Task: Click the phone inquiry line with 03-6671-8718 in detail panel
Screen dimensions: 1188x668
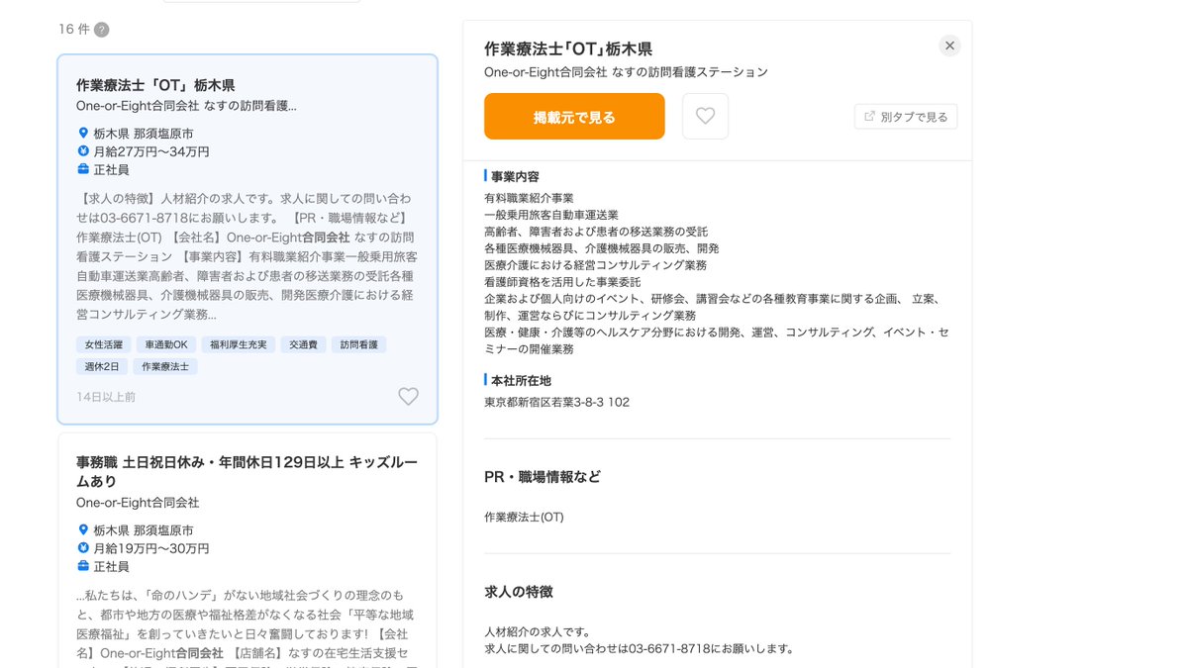Action: click(640, 648)
